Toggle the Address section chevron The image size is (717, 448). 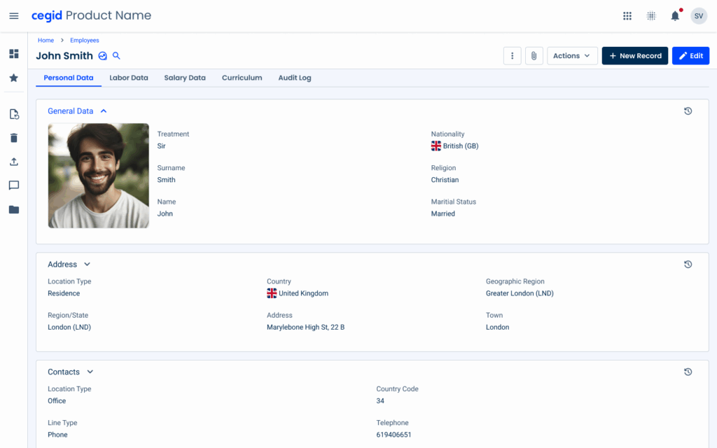[88, 265]
